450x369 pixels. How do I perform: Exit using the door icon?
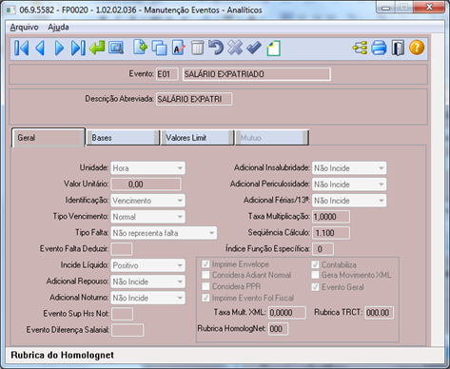pyautogui.click(x=398, y=49)
